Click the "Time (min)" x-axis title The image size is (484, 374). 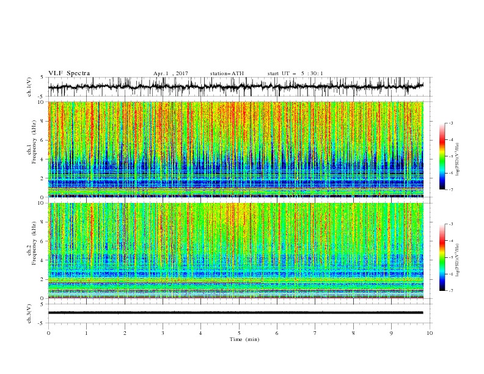coord(244,339)
